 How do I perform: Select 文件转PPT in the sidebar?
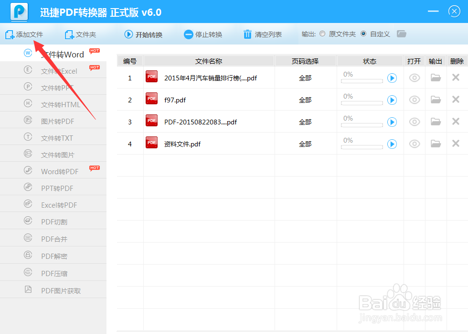[x=53, y=87]
